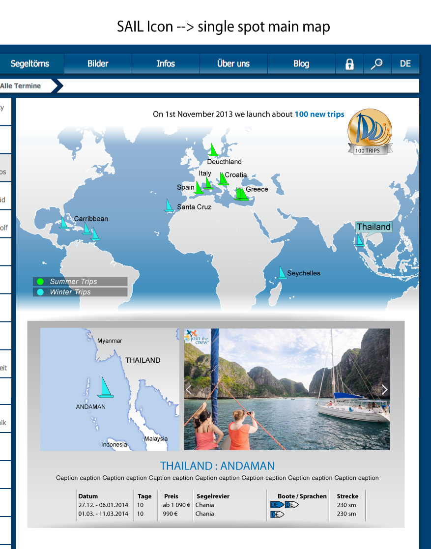Toggle Summer Trips legend filter
Image resolution: width=431 pixels, height=549 pixels.
pos(80,282)
